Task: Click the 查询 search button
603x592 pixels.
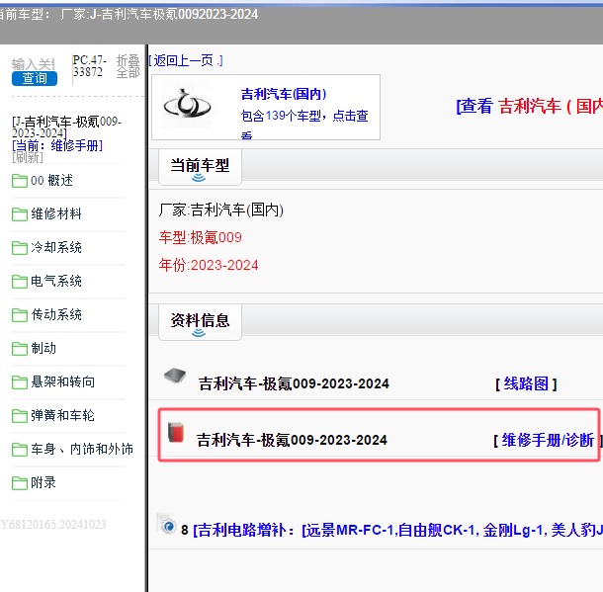Action: coord(35,78)
